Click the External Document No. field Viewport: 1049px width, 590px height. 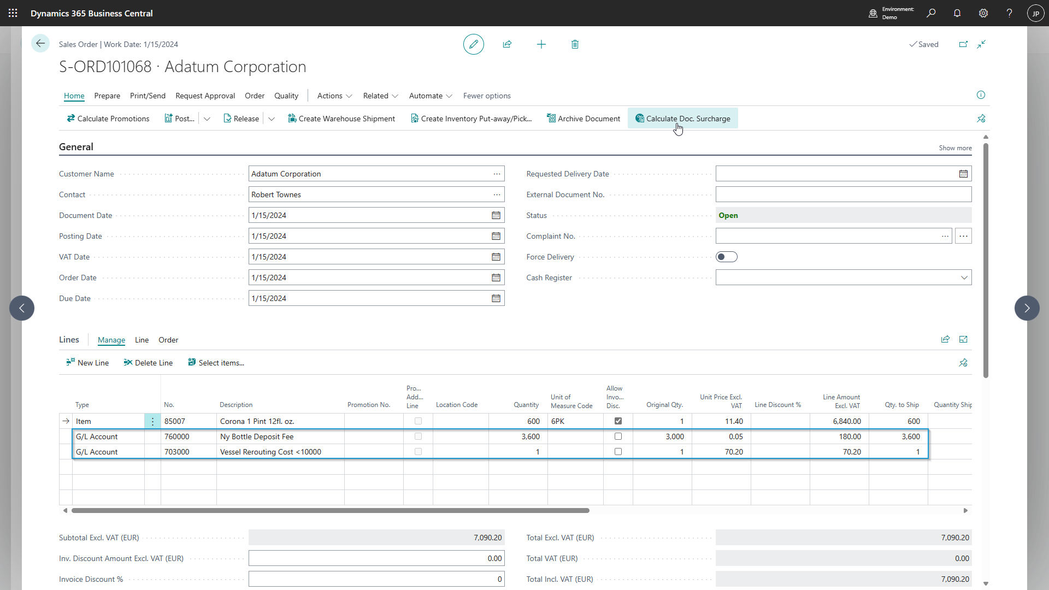coord(844,194)
